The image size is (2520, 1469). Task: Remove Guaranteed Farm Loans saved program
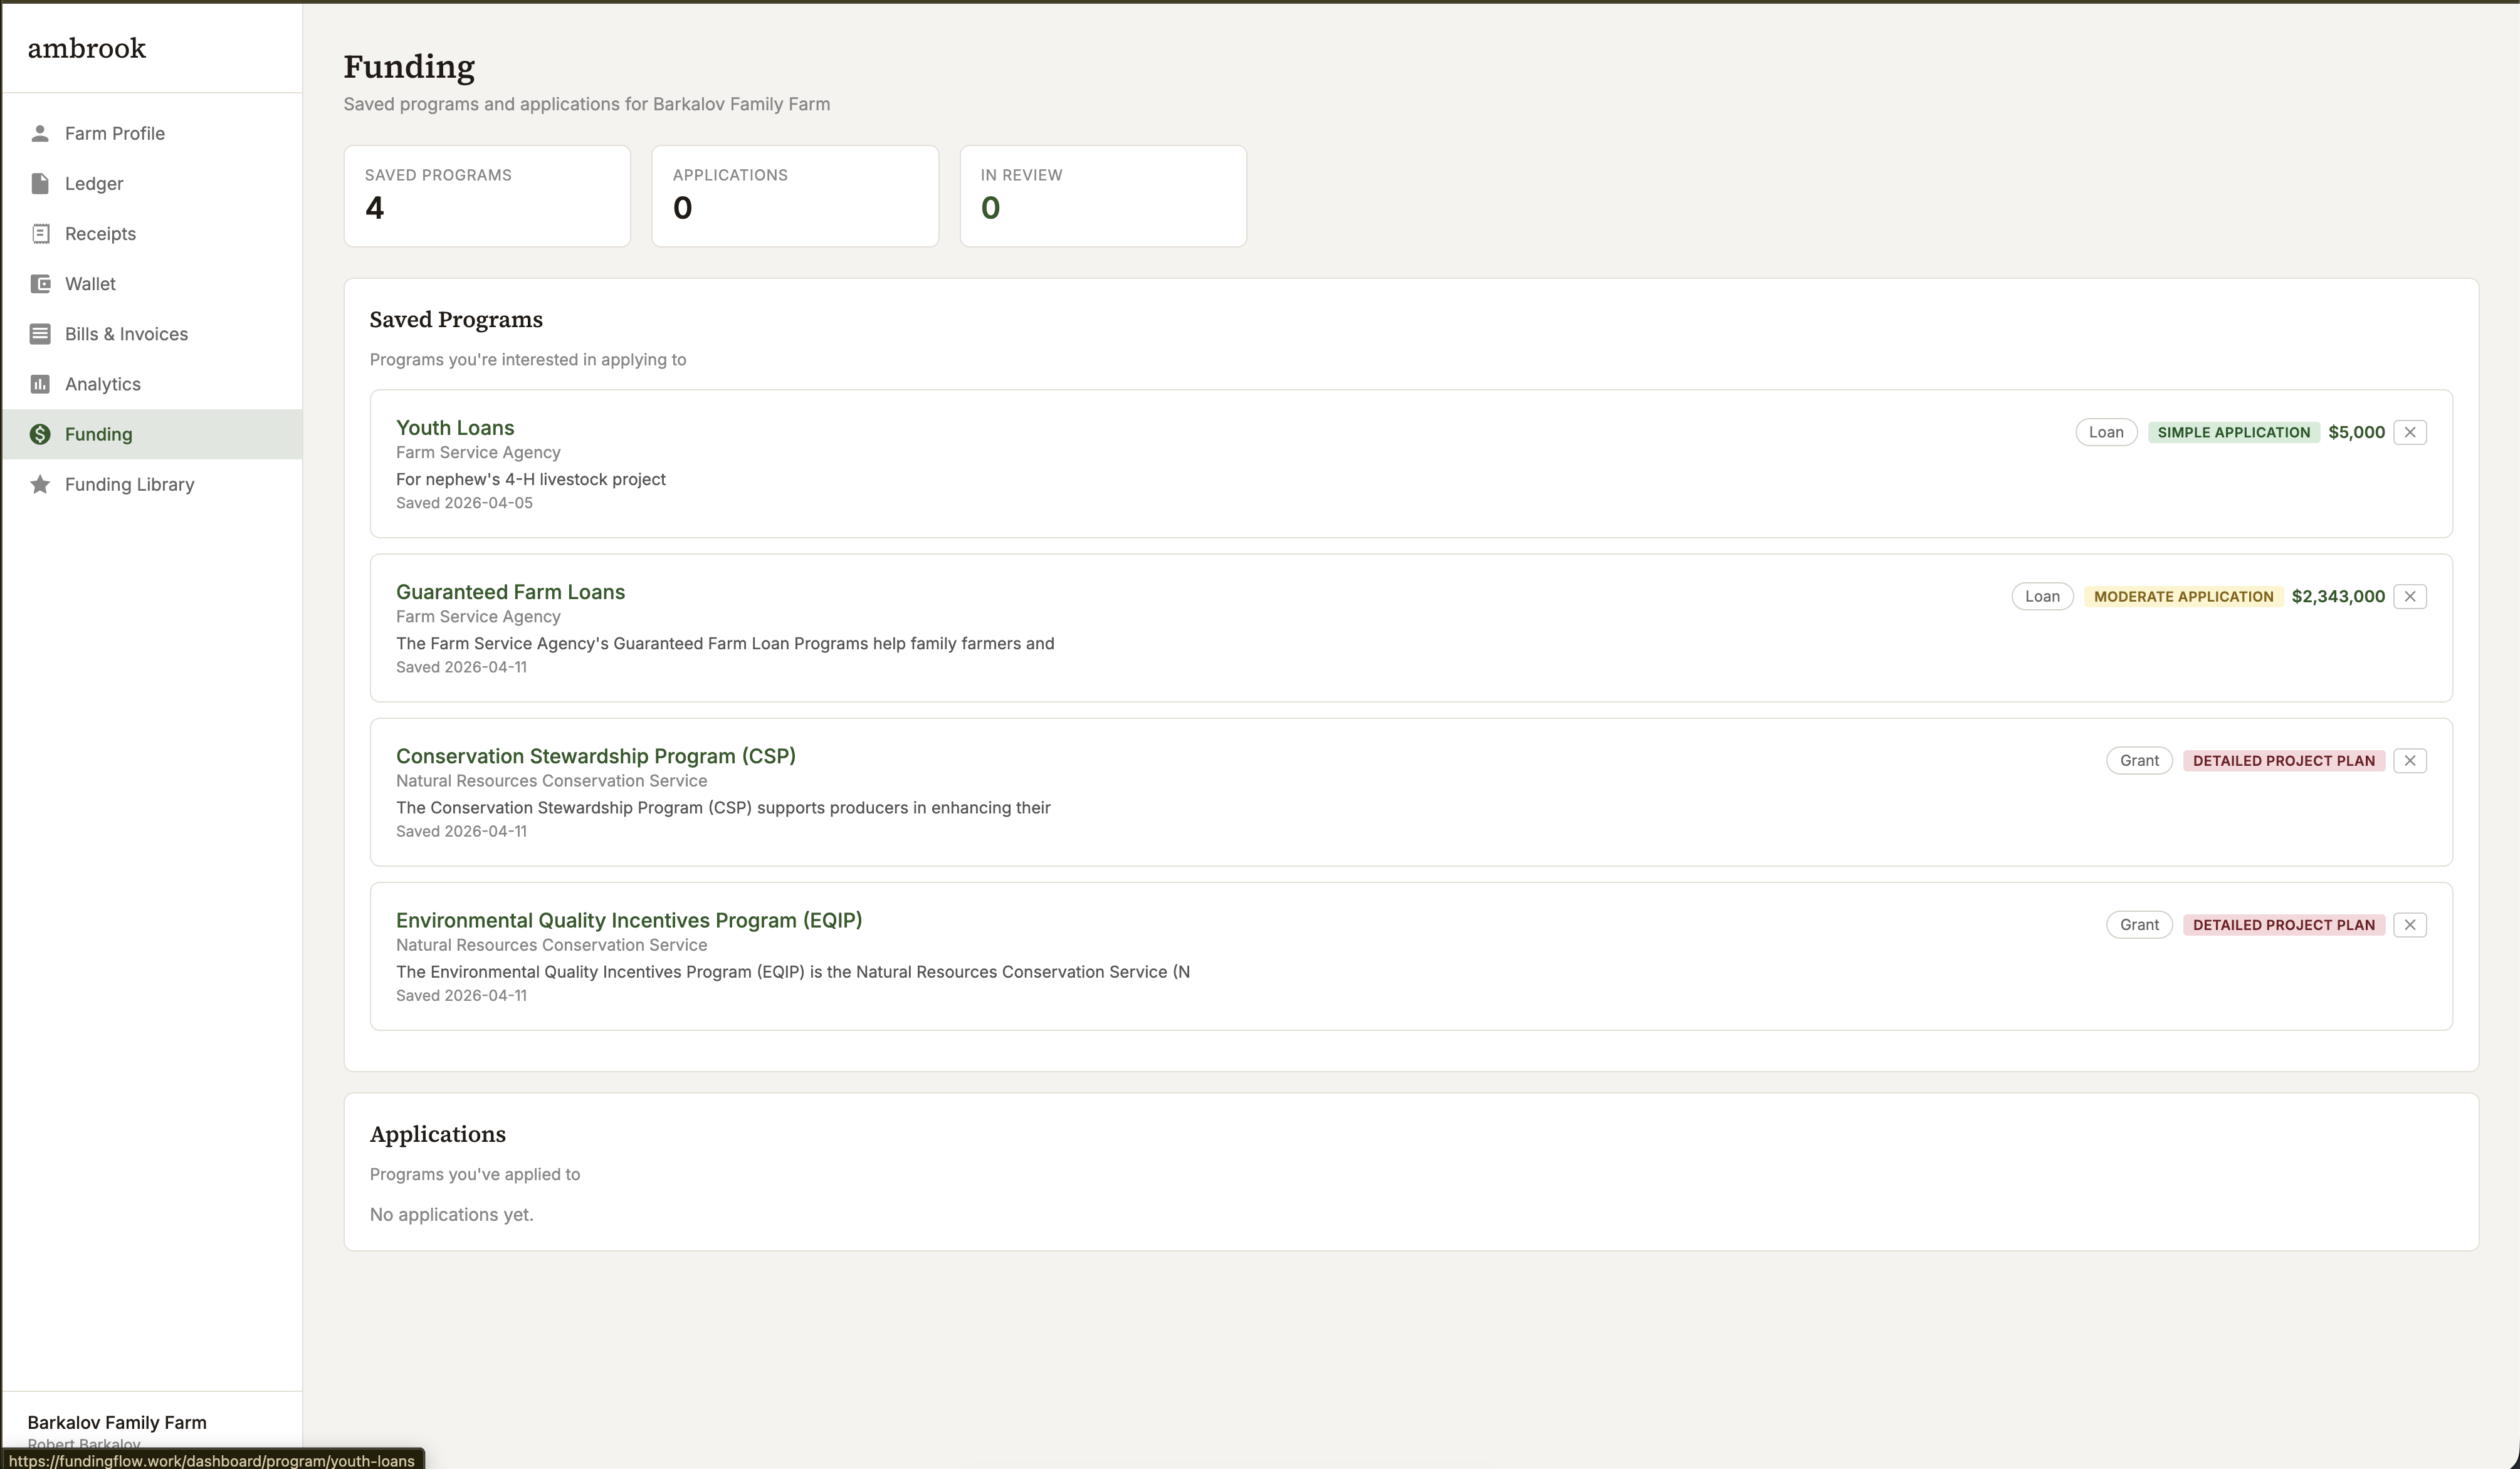click(x=2409, y=596)
